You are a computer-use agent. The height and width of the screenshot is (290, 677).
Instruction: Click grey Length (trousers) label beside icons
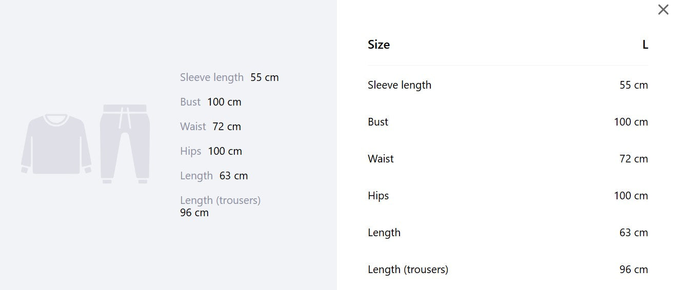pyautogui.click(x=221, y=200)
